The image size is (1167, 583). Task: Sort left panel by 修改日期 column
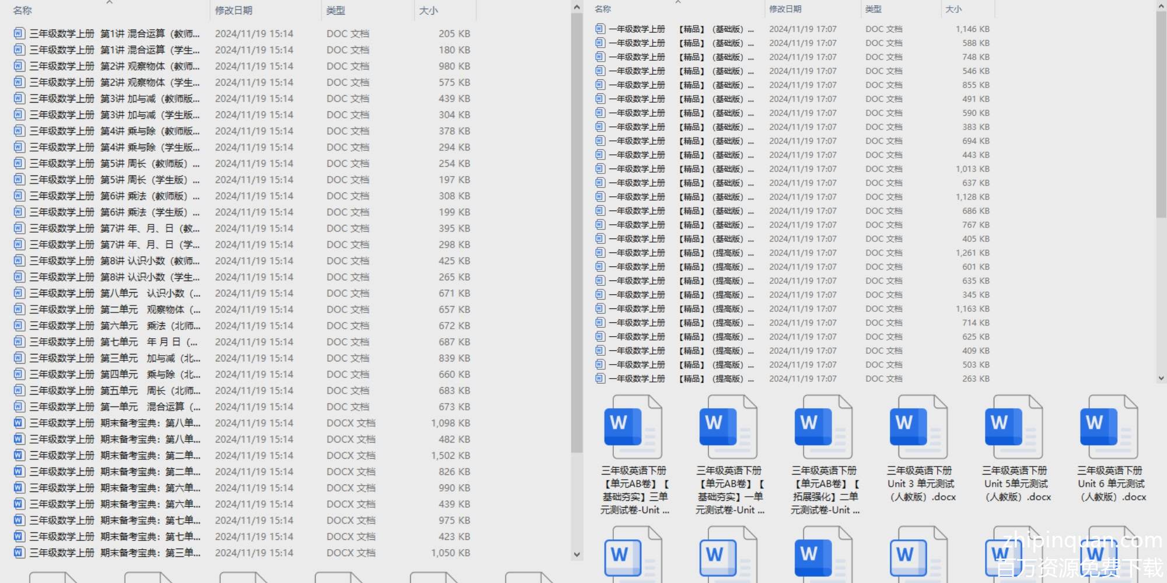click(233, 10)
